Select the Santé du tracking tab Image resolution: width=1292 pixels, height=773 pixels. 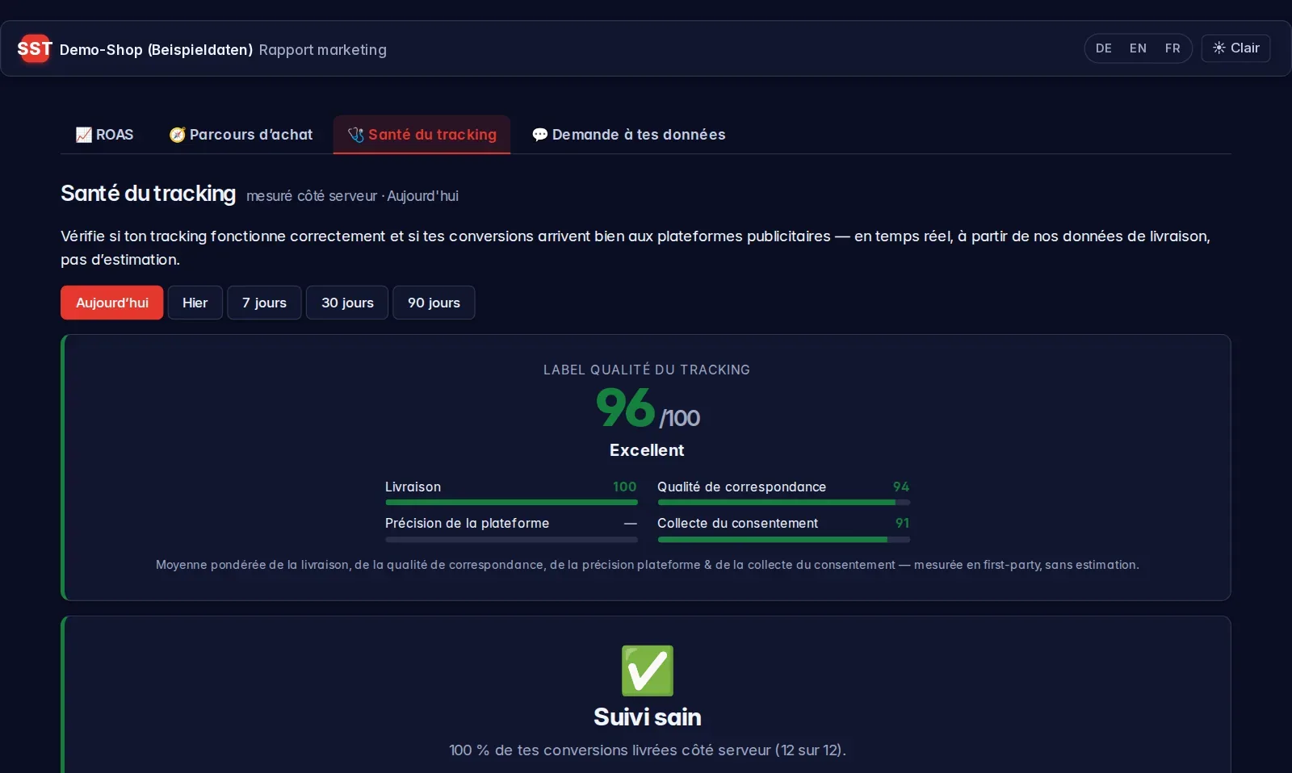tap(422, 135)
